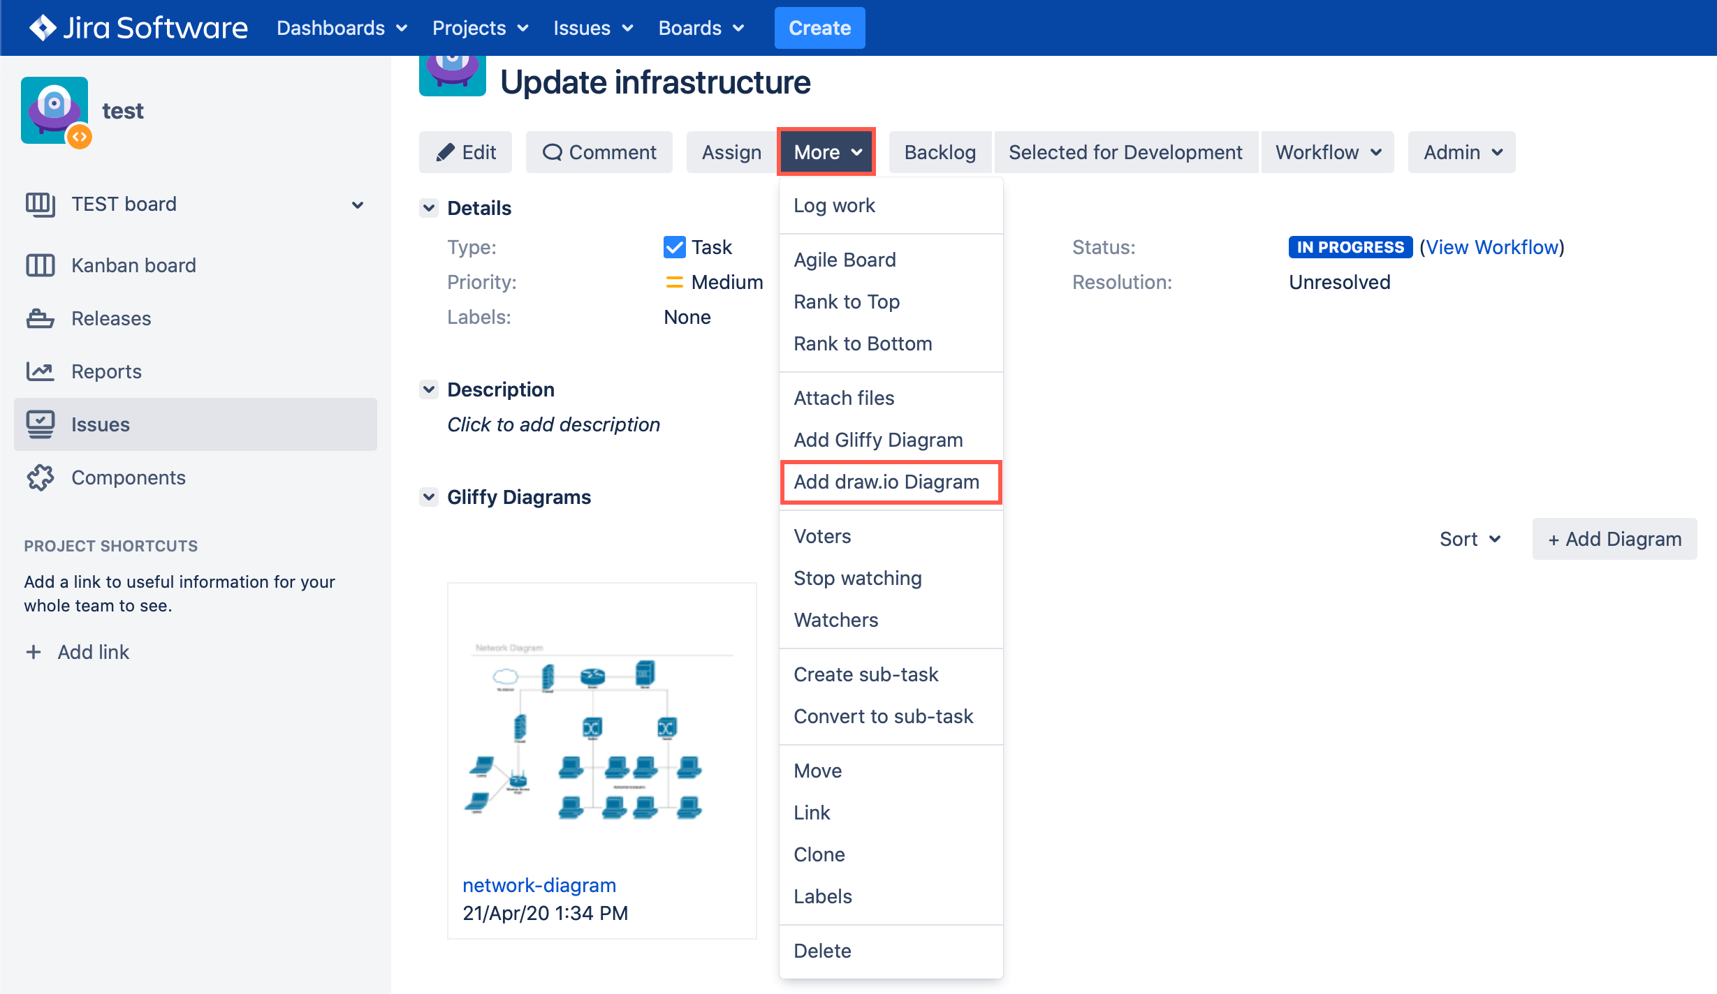Open Releases from the sidebar

point(111,318)
